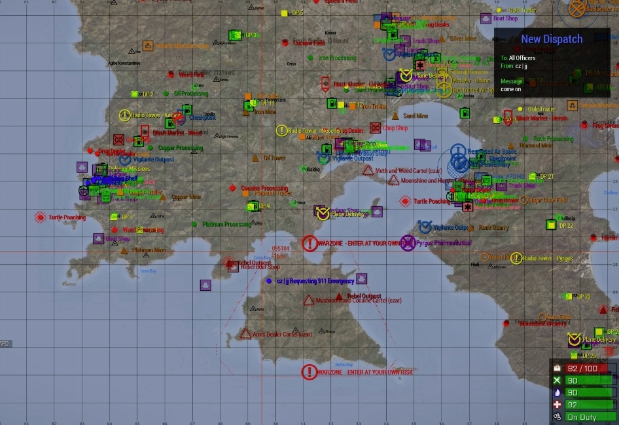Viewport: 619px width, 425px height.
Task: Click the cz | jj 911 Emergency blue dot
Action: point(269,281)
